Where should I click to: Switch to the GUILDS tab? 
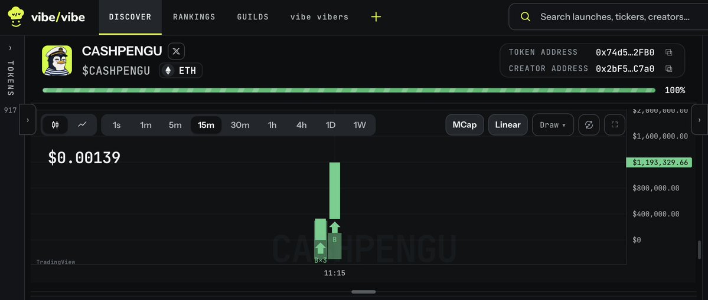[x=253, y=17]
